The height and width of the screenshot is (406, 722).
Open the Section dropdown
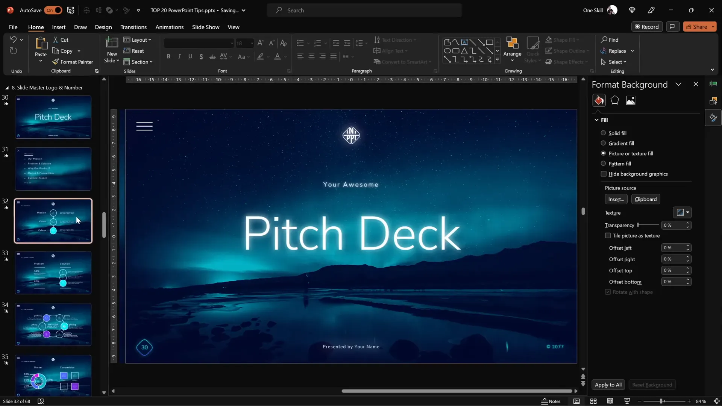(138, 62)
